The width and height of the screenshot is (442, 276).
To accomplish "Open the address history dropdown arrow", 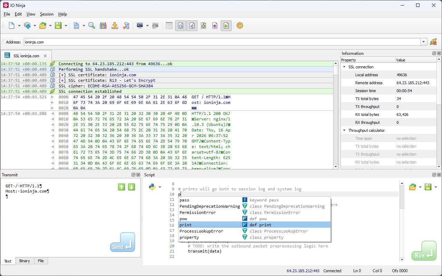I will pyautogui.click(x=424, y=42).
